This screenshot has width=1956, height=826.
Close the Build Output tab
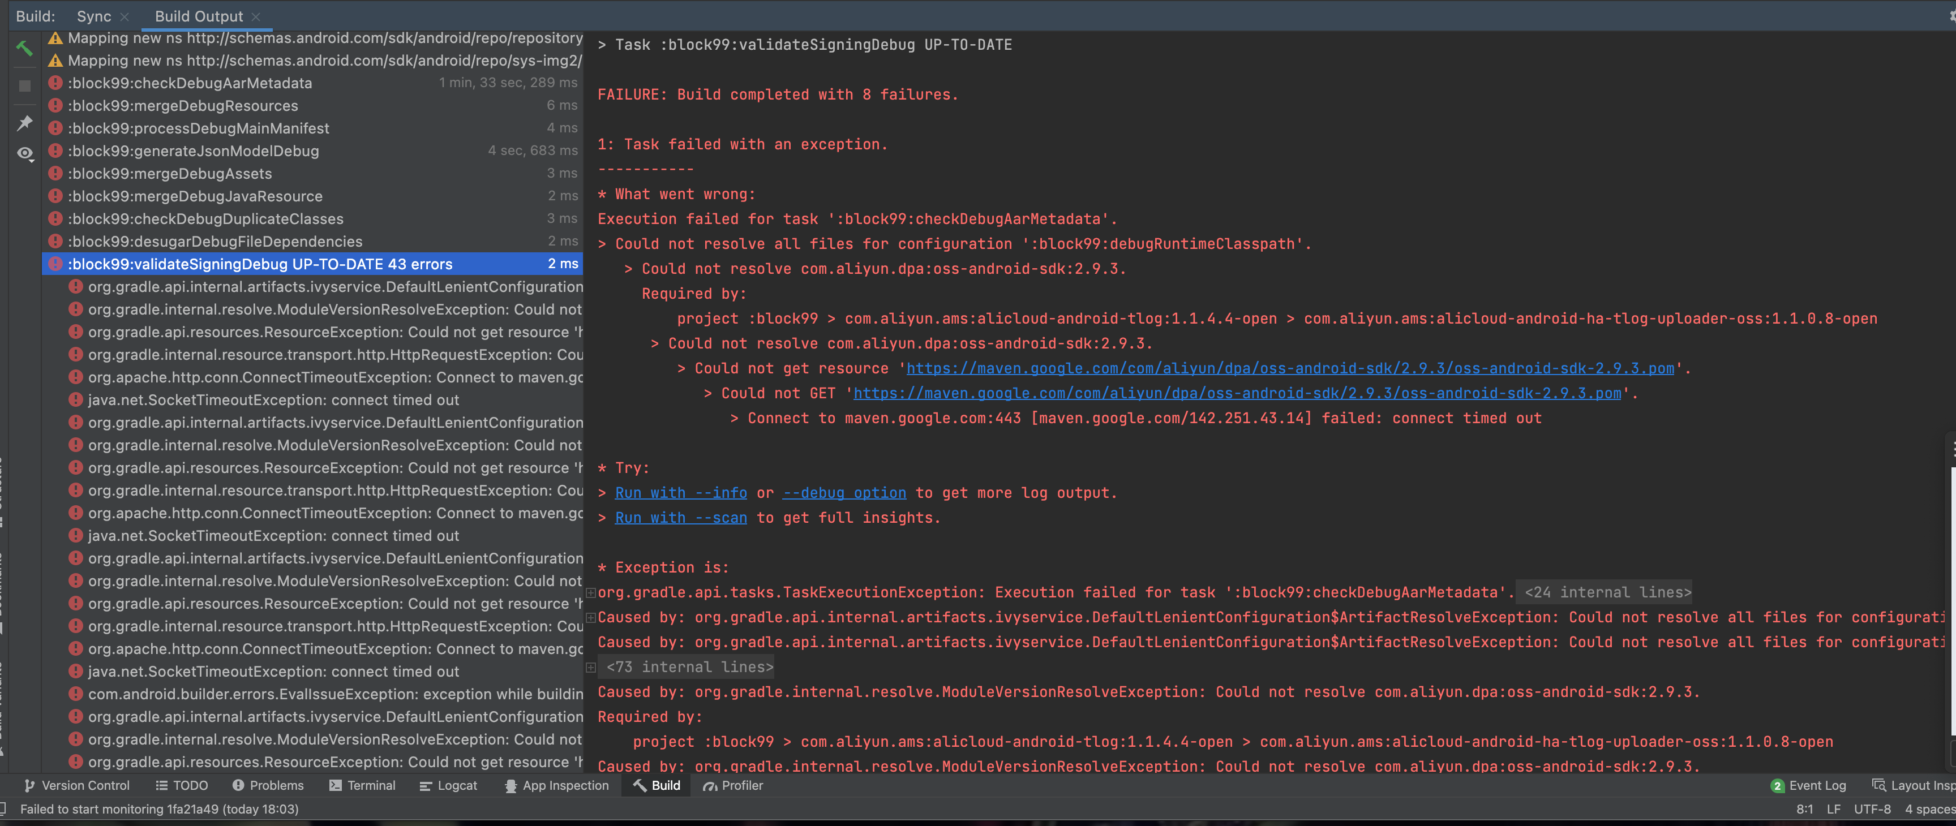click(x=256, y=17)
